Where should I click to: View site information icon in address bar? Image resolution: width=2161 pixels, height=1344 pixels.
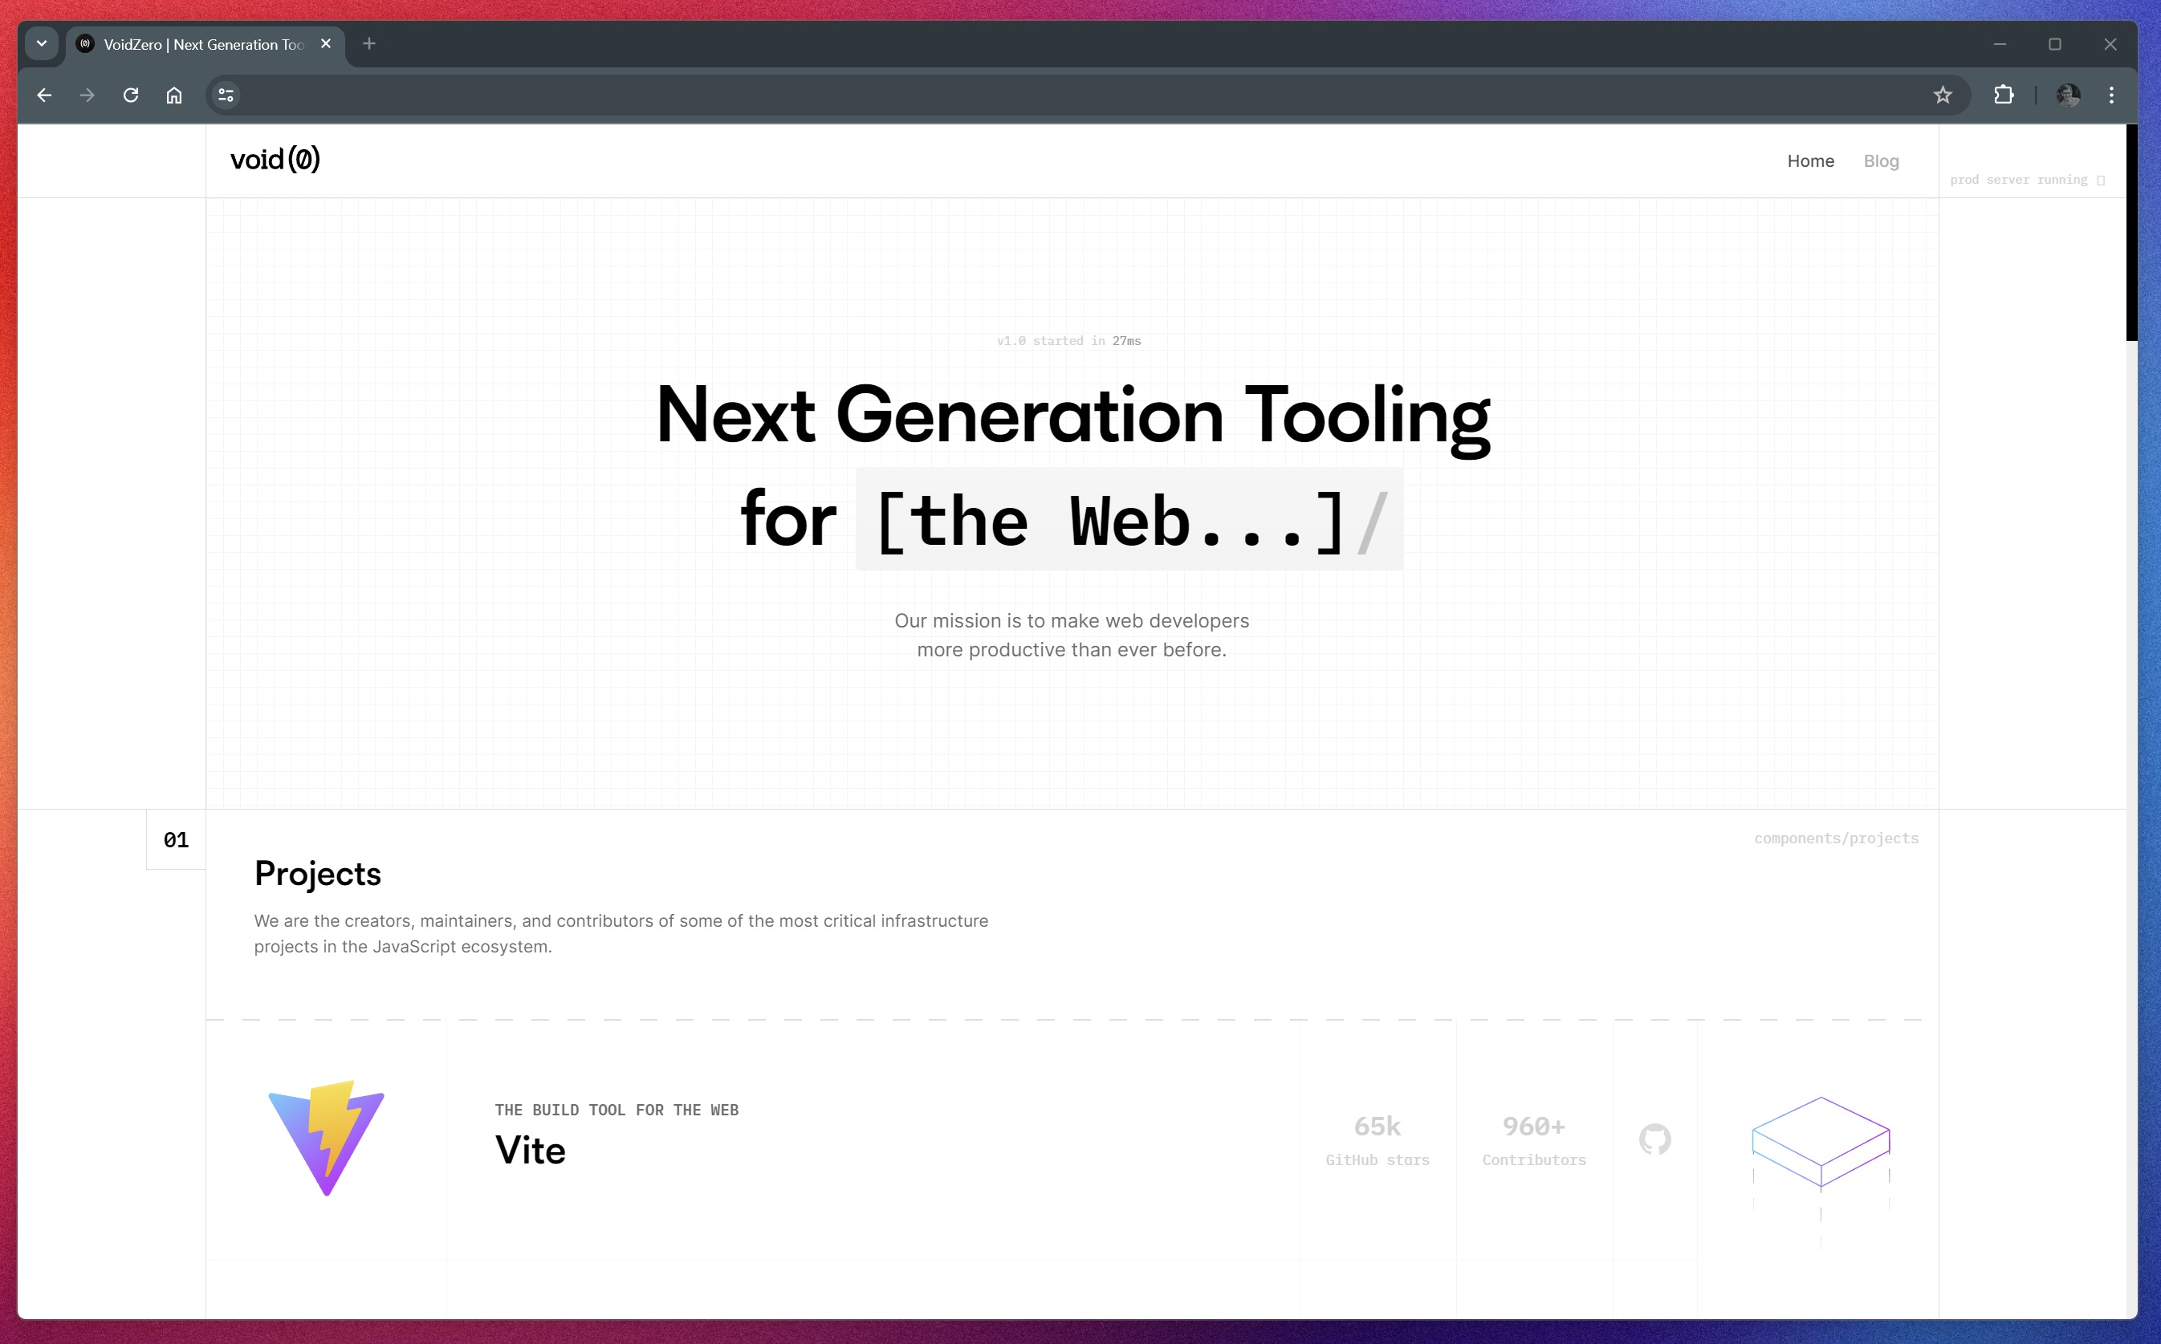point(226,95)
